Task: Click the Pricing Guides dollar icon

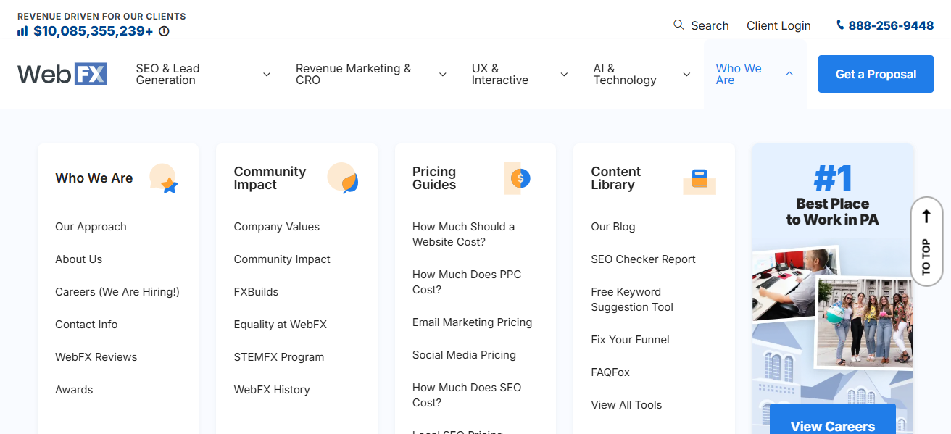Action: [518, 178]
